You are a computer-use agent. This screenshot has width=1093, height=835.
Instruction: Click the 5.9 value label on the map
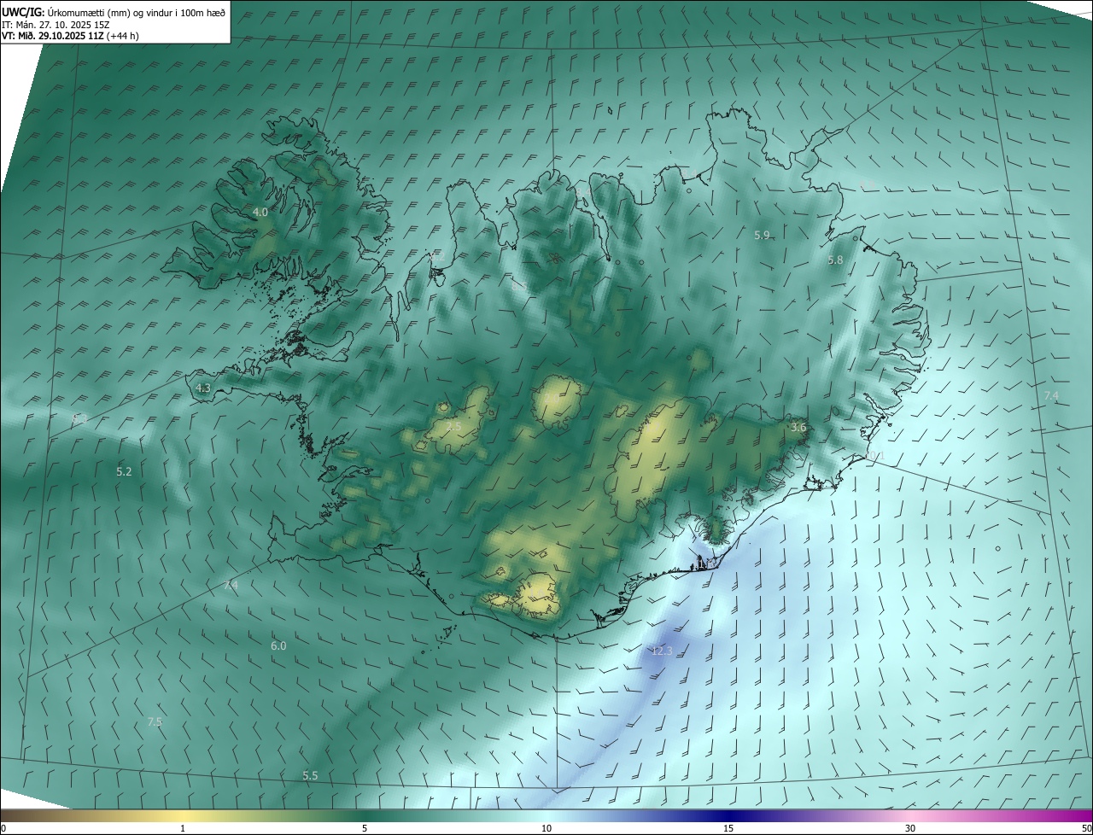coord(763,235)
